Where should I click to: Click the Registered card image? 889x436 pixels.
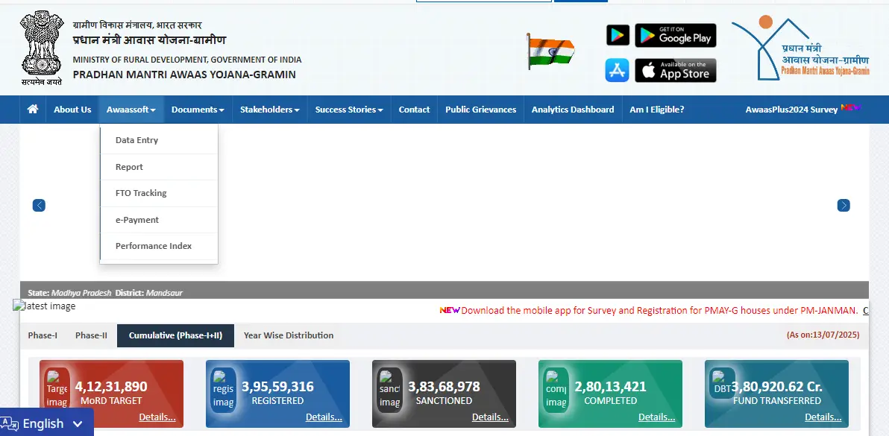[223, 388]
